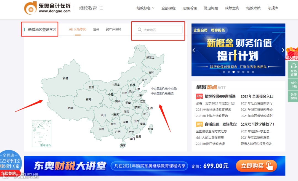Open 选课听课 in the nav
Image resolution: width=298 pixels, height=181 pixels.
pos(190,8)
